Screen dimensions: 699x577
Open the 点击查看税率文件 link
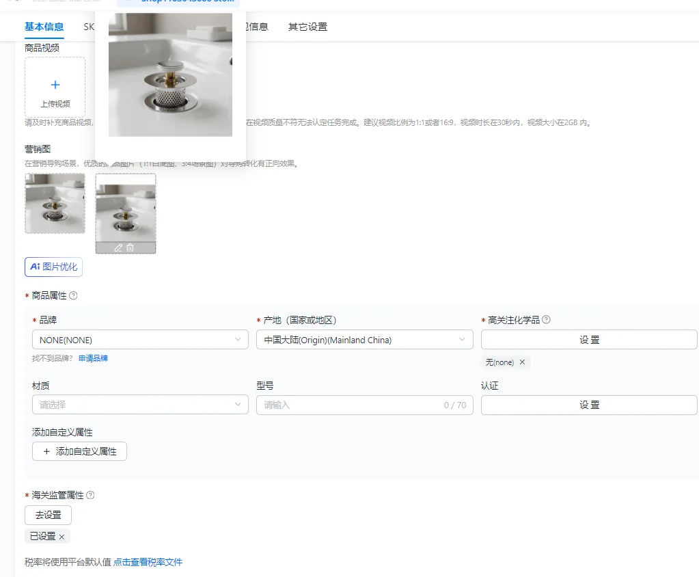click(148, 562)
